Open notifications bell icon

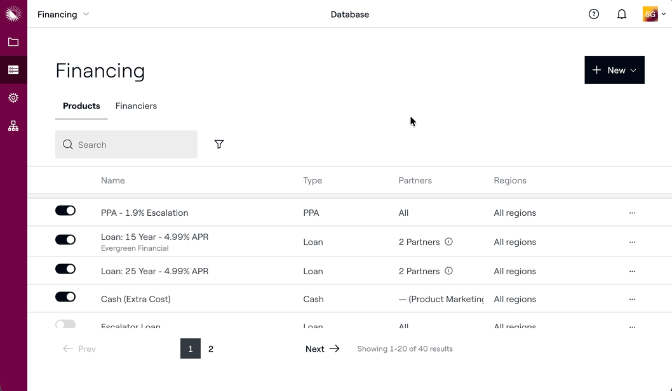621,14
